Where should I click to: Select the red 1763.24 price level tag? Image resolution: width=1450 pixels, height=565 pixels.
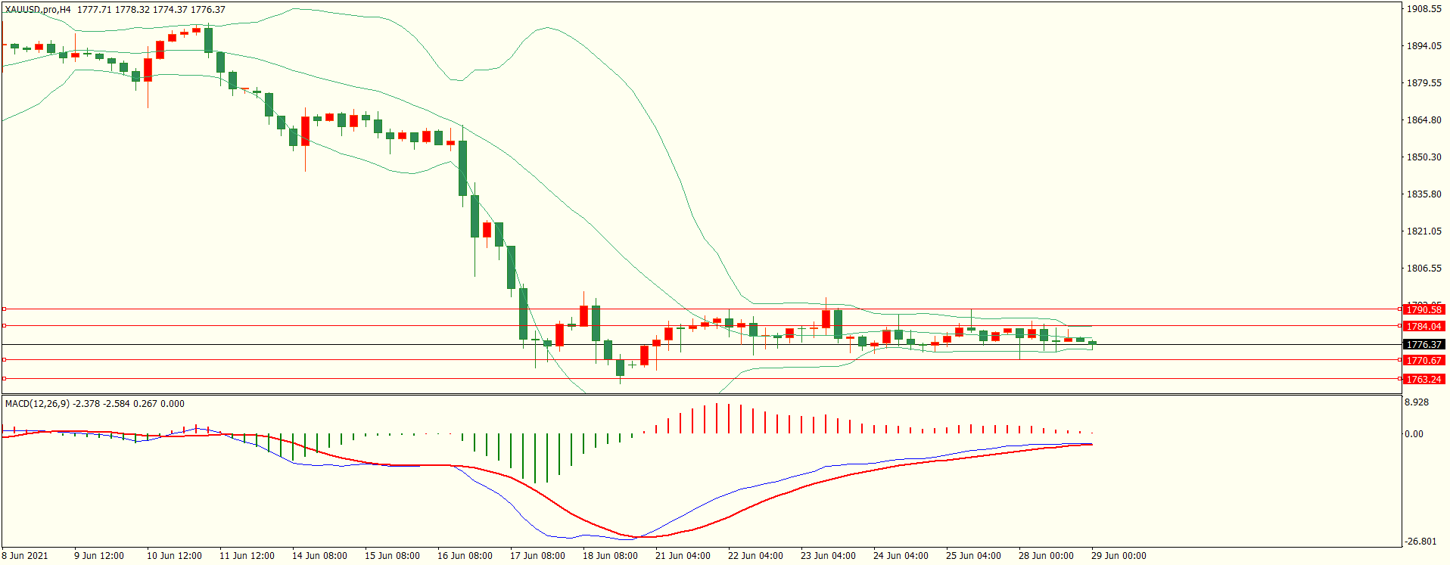(1424, 379)
